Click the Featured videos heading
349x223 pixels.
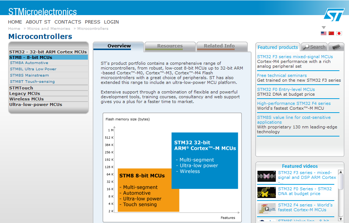(300, 166)
